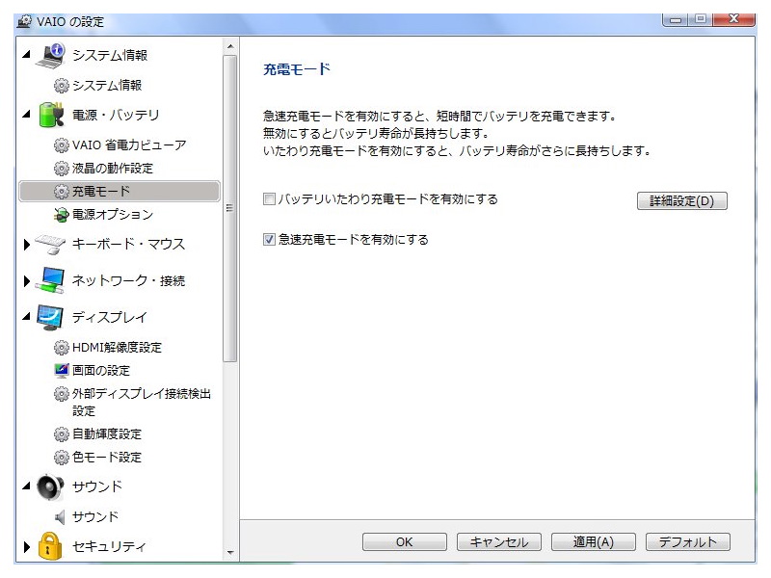This screenshot has height=578, width=771.
Task: Click the scrollbar up arrow
Action: (230, 46)
